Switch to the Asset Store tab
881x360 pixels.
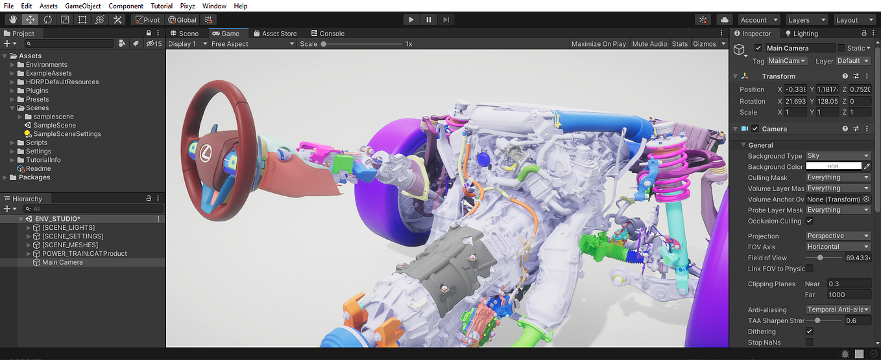275,33
